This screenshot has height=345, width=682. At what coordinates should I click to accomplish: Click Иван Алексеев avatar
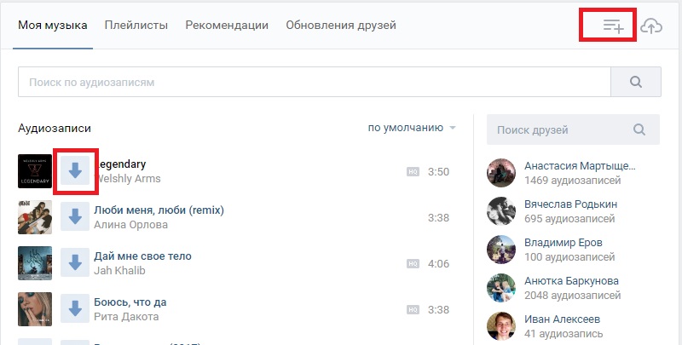(501, 326)
